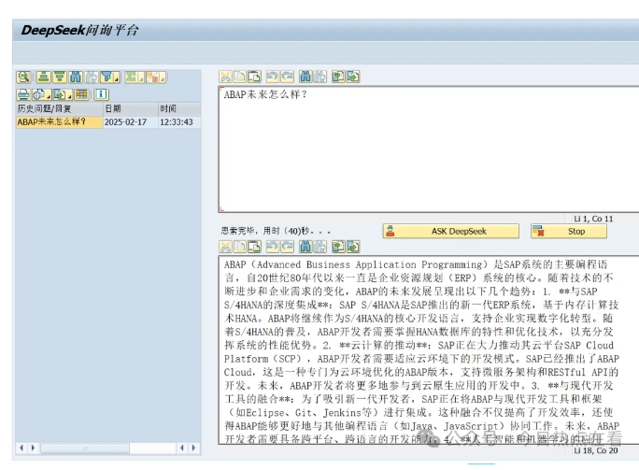The width and height of the screenshot is (639, 470).
Task: Cut text in the answer editor toolbar
Action: click(x=225, y=247)
